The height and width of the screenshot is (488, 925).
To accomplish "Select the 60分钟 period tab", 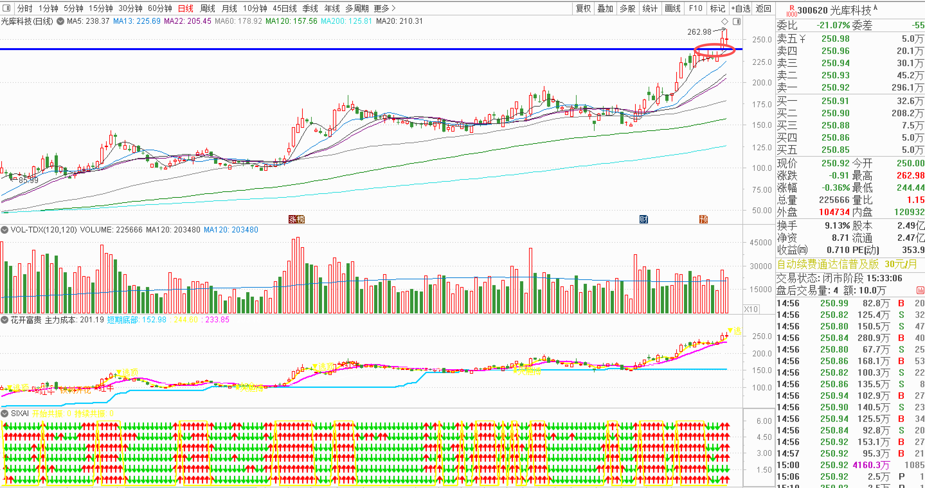I will click(x=160, y=8).
